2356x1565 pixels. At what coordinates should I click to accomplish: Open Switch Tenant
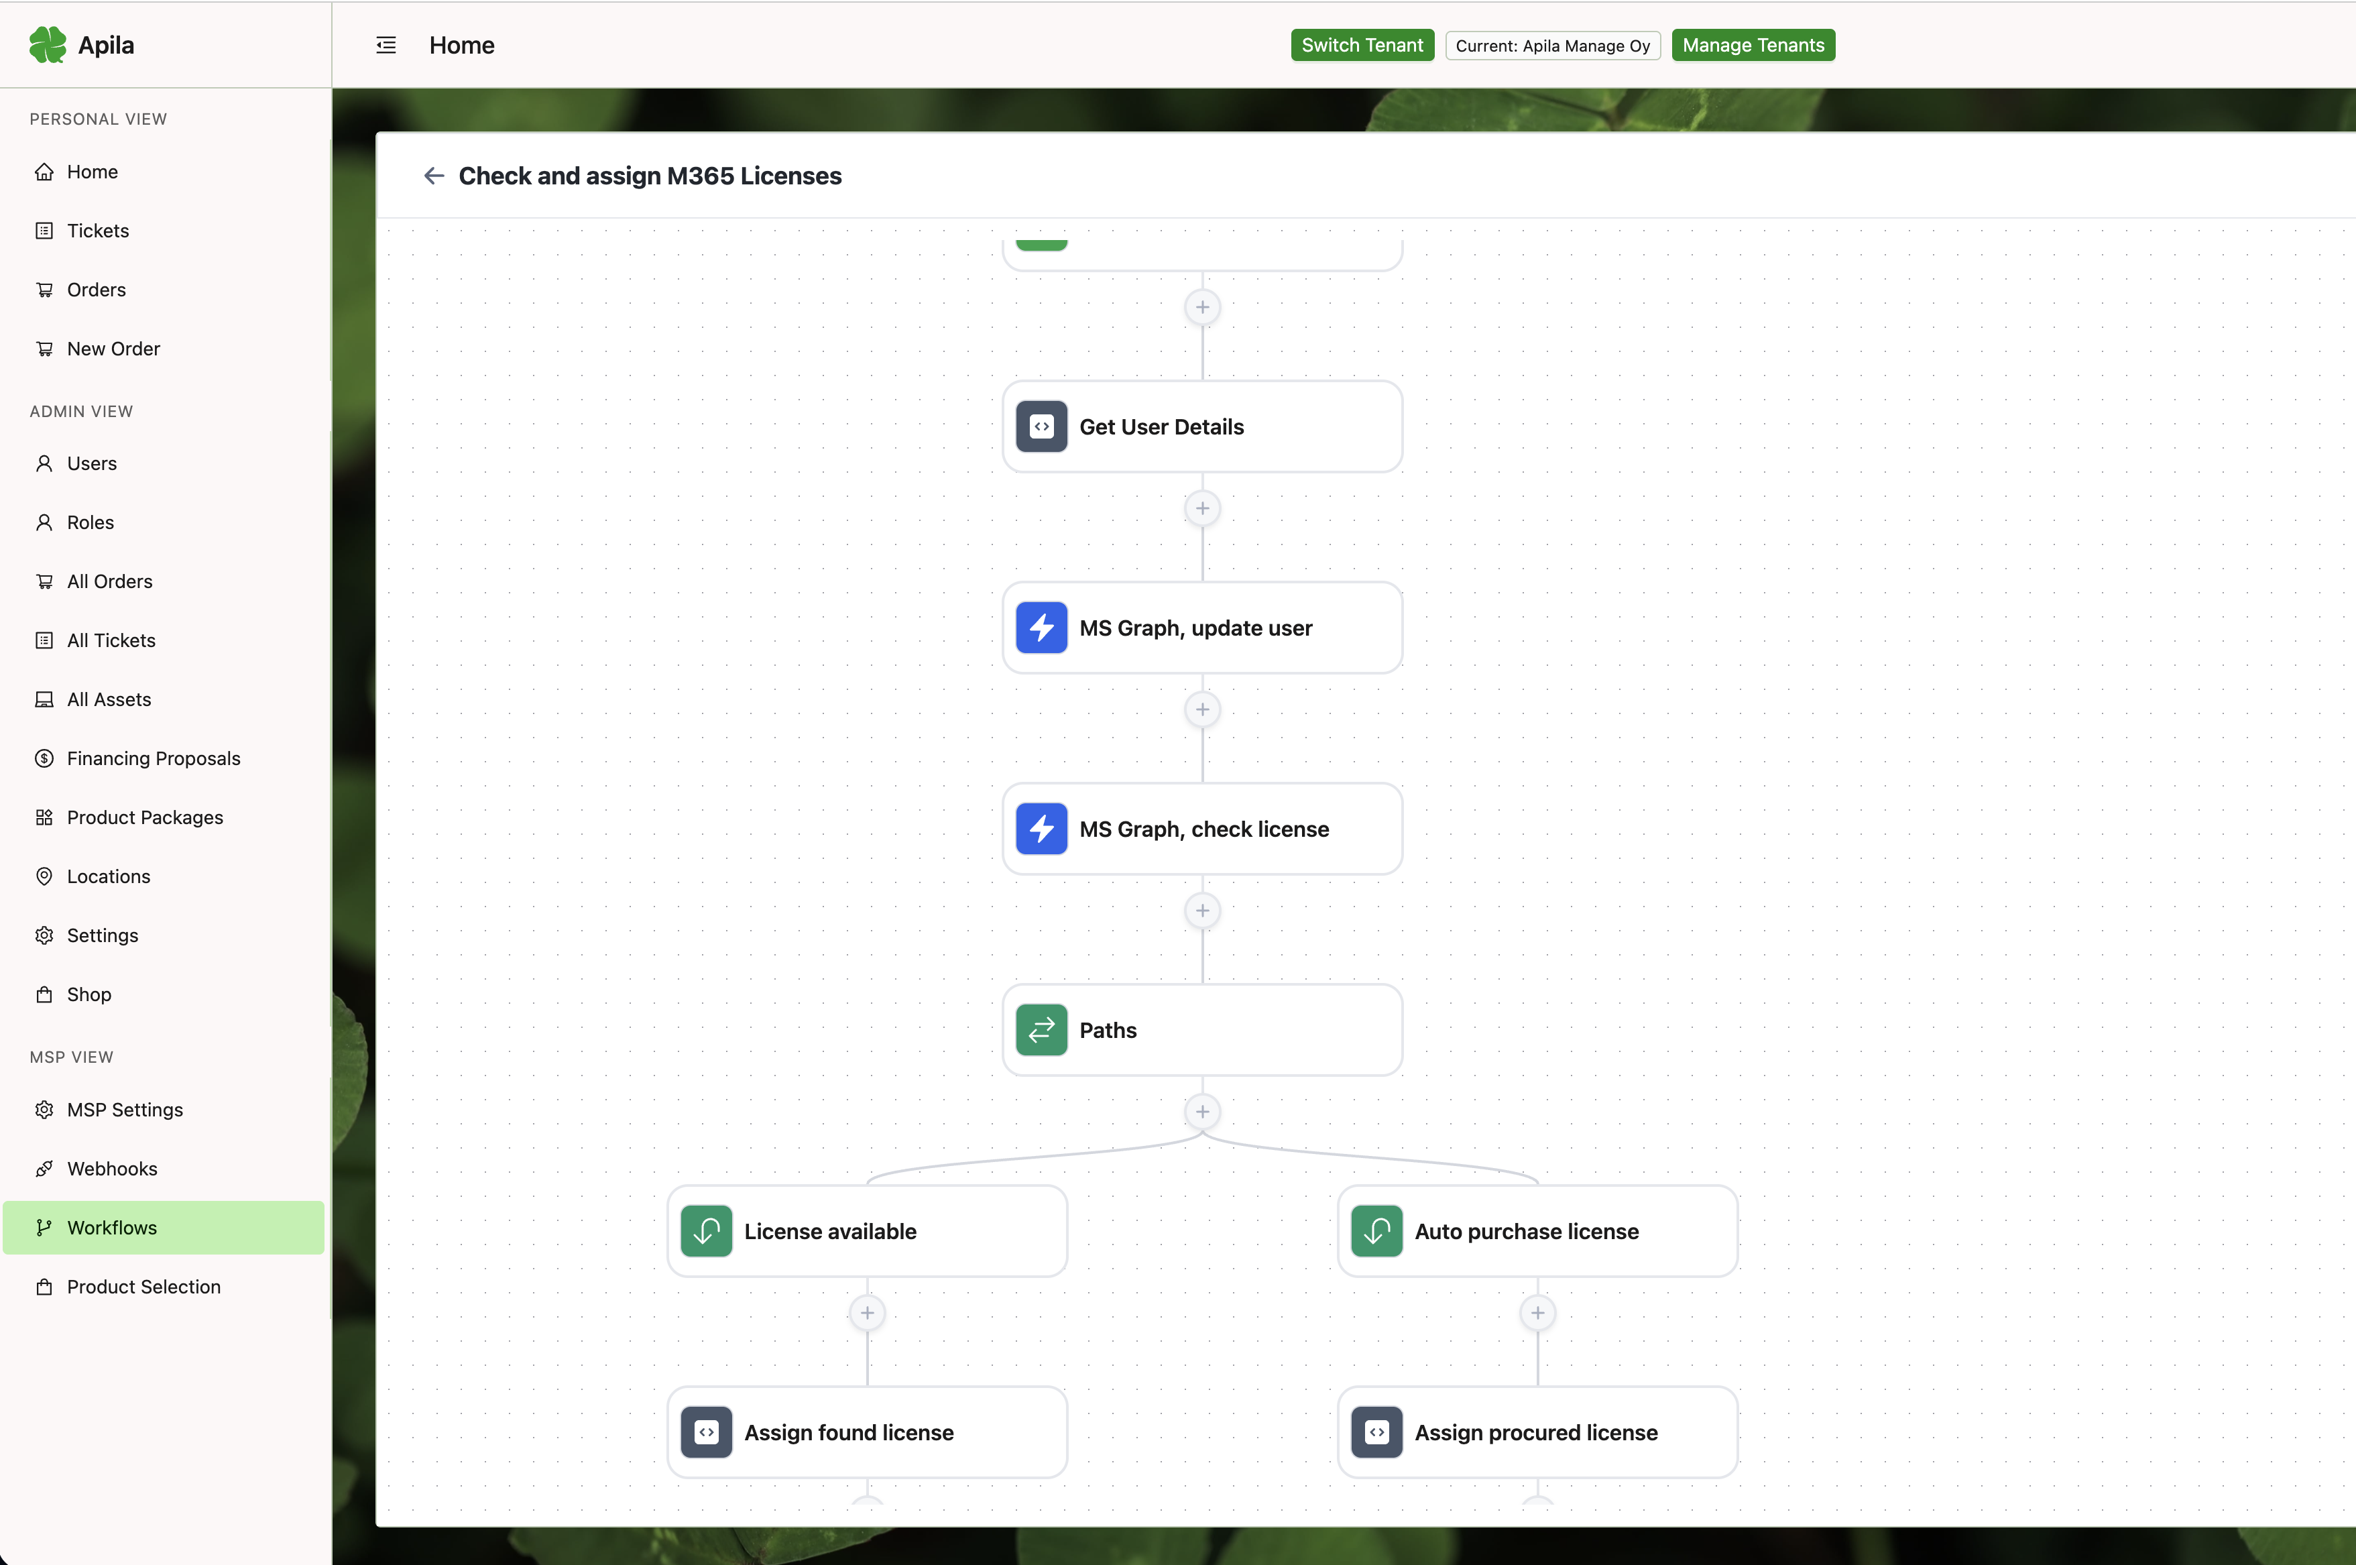[x=1361, y=44]
